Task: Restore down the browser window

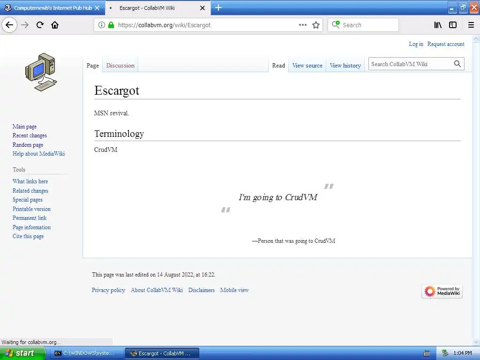Action: [463, 7]
